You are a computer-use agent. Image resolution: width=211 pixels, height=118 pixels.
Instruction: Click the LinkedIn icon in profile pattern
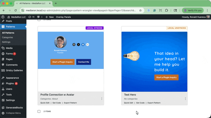[83, 45]
